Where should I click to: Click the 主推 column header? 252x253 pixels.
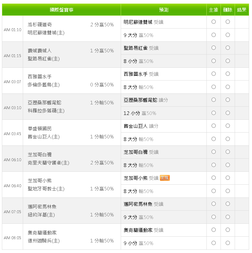click(213, 10)
